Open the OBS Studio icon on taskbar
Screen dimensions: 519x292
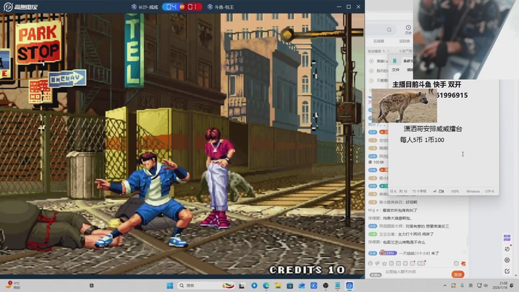click(x=326, y=286)
